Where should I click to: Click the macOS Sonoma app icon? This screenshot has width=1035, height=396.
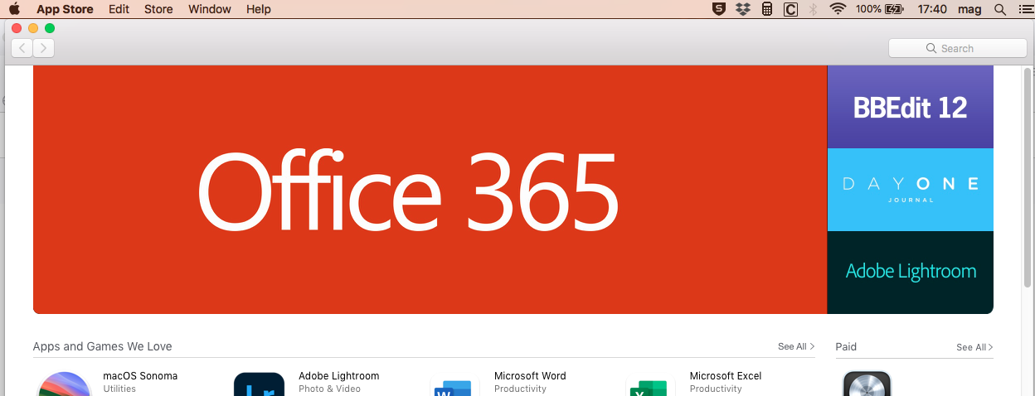click(64, 384)
